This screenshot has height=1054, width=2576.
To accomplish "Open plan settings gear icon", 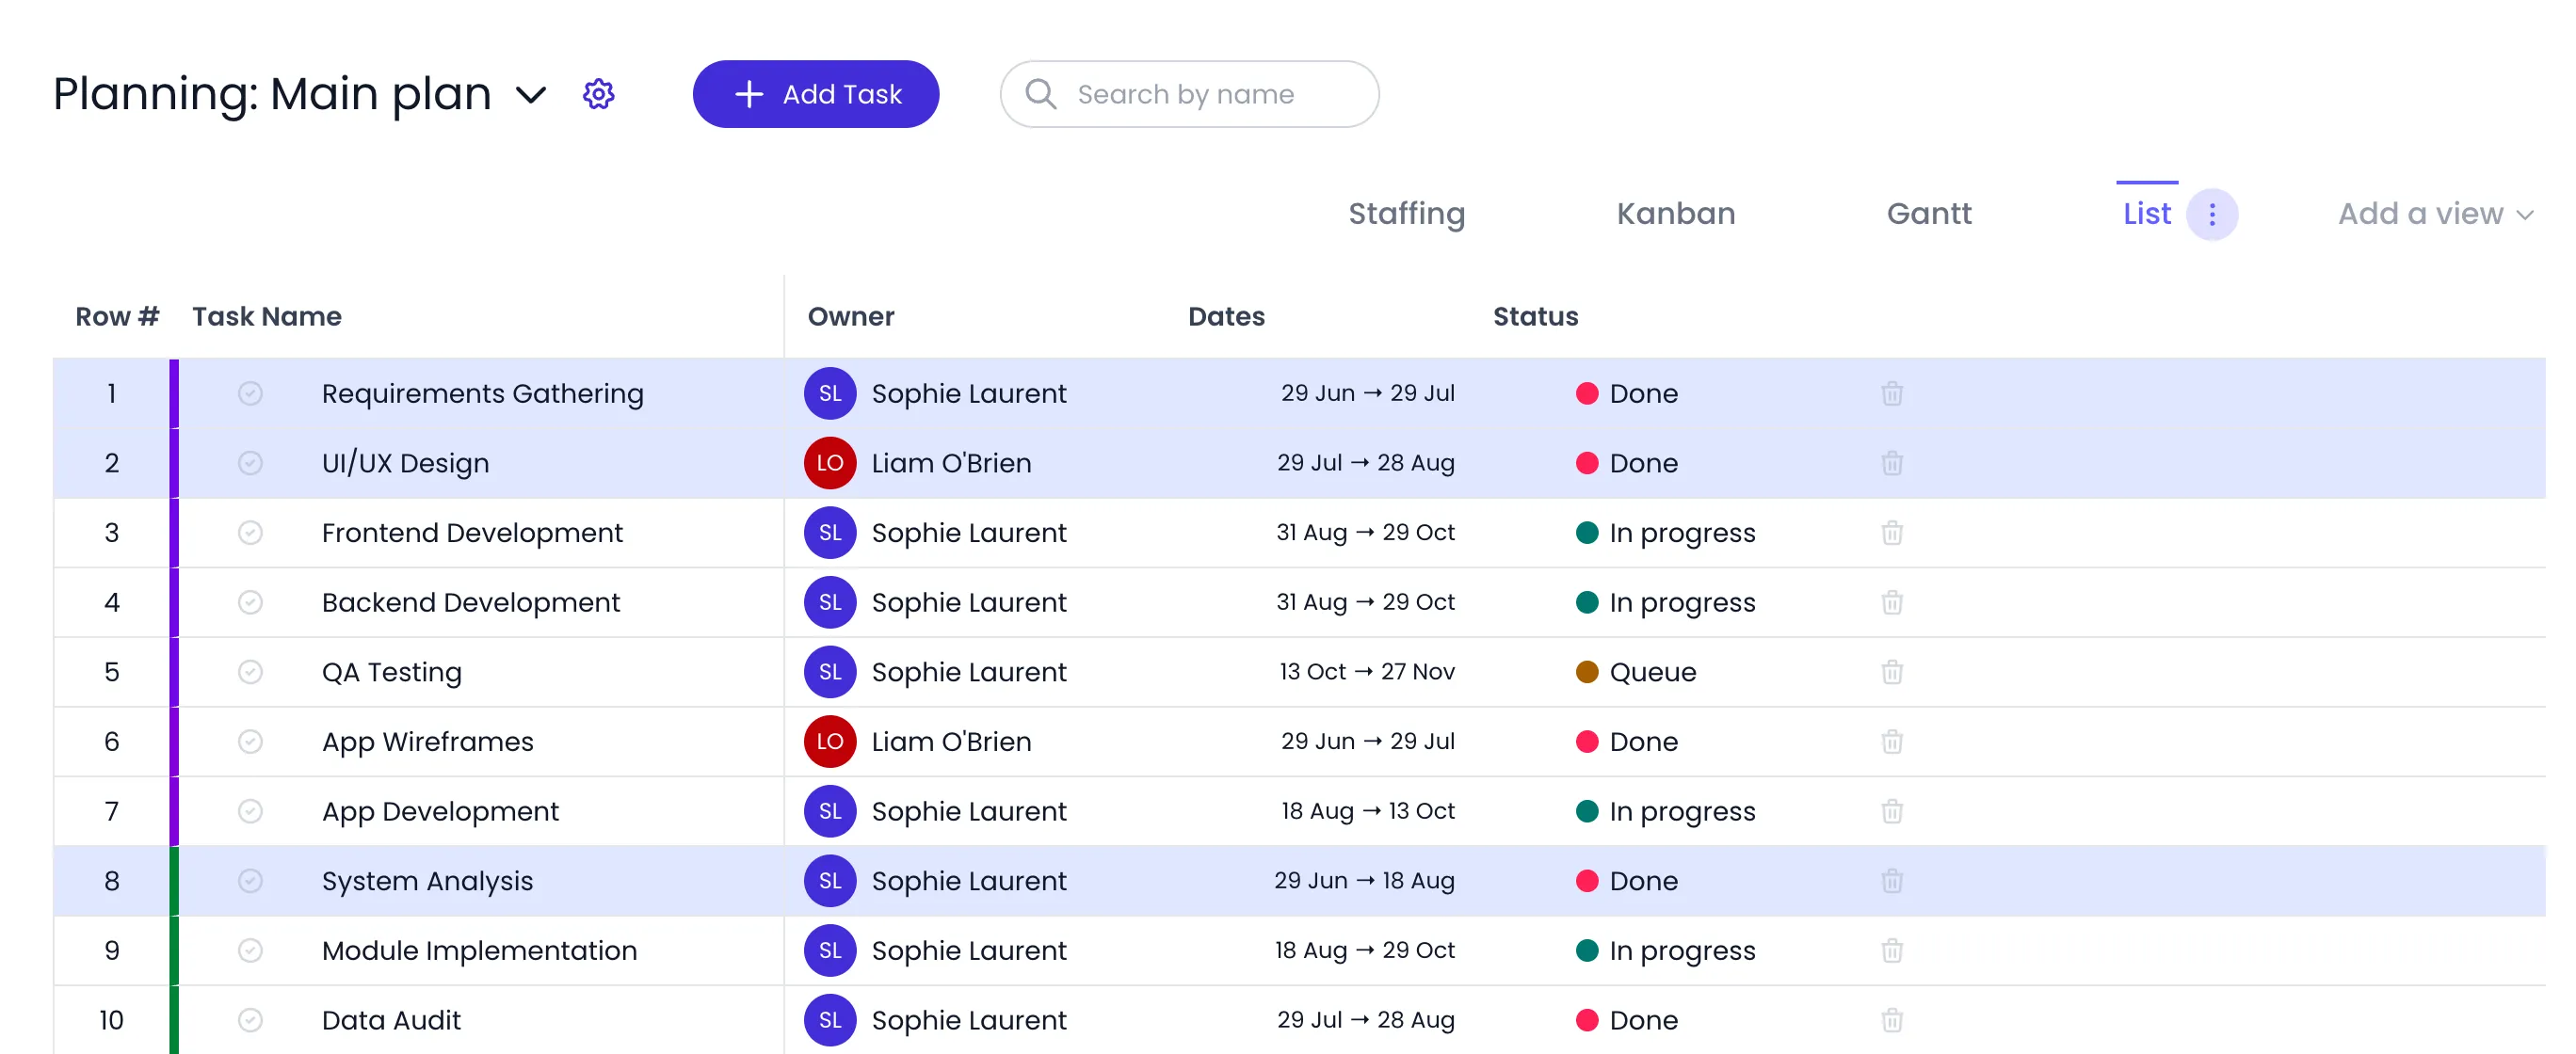I will (598, 94).
